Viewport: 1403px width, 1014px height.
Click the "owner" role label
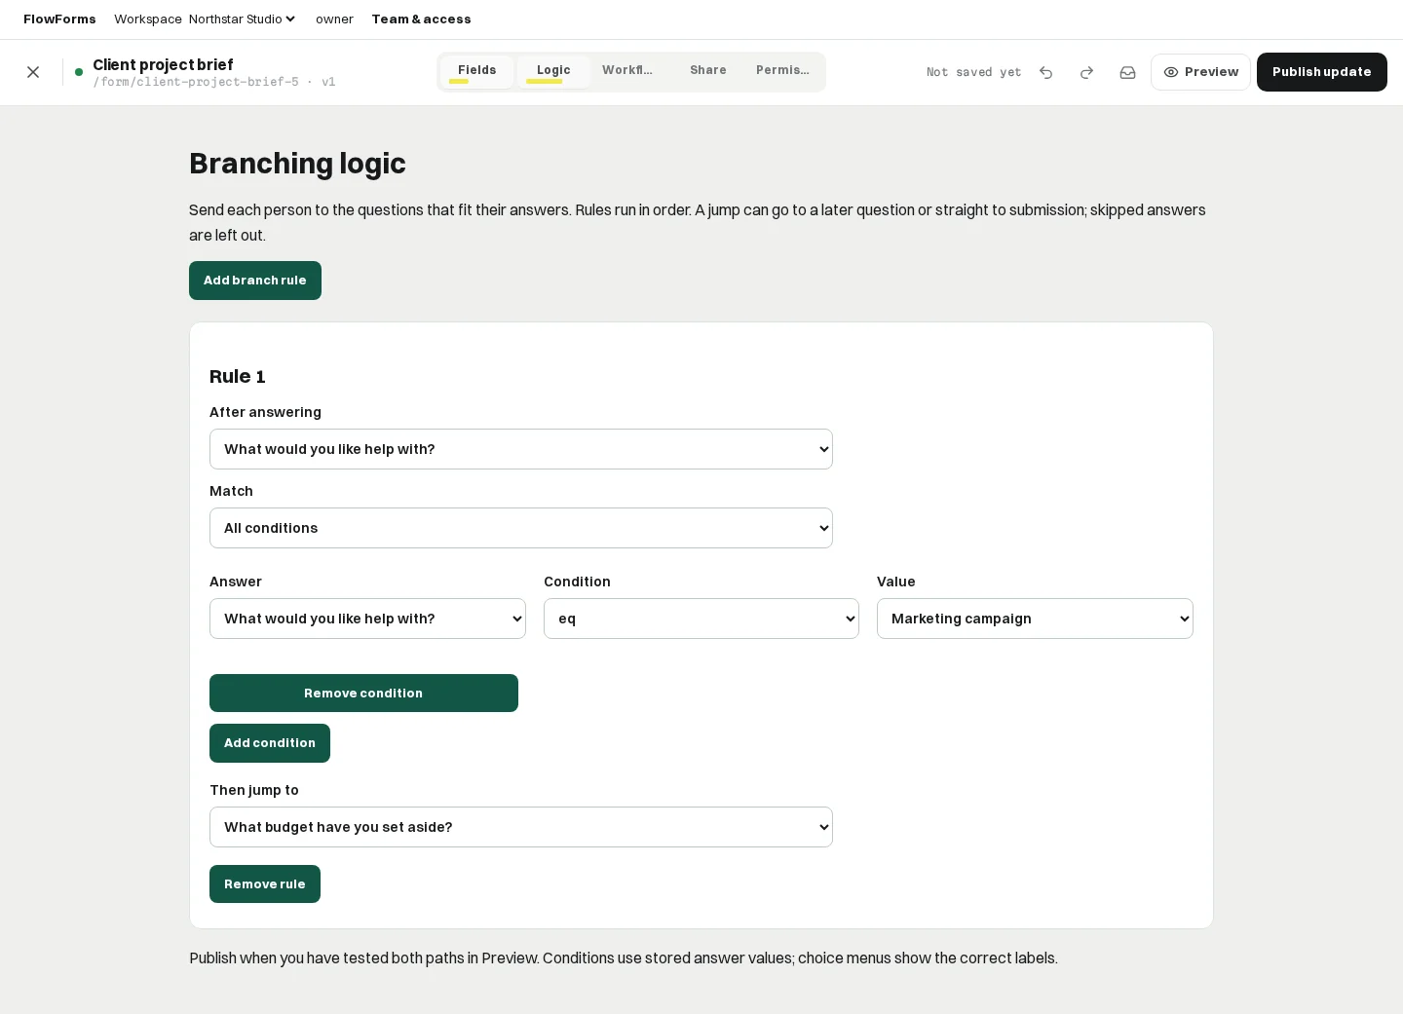(x=334, y=19)
